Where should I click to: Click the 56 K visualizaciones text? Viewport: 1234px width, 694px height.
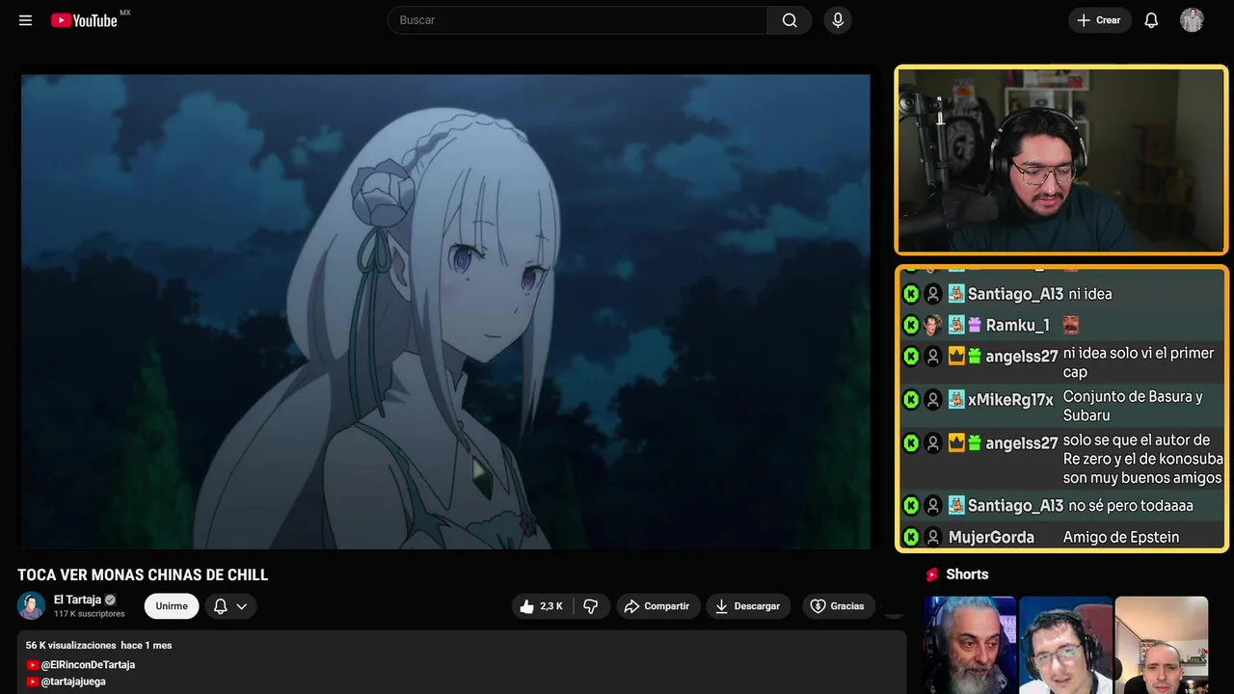coord(70,645)
